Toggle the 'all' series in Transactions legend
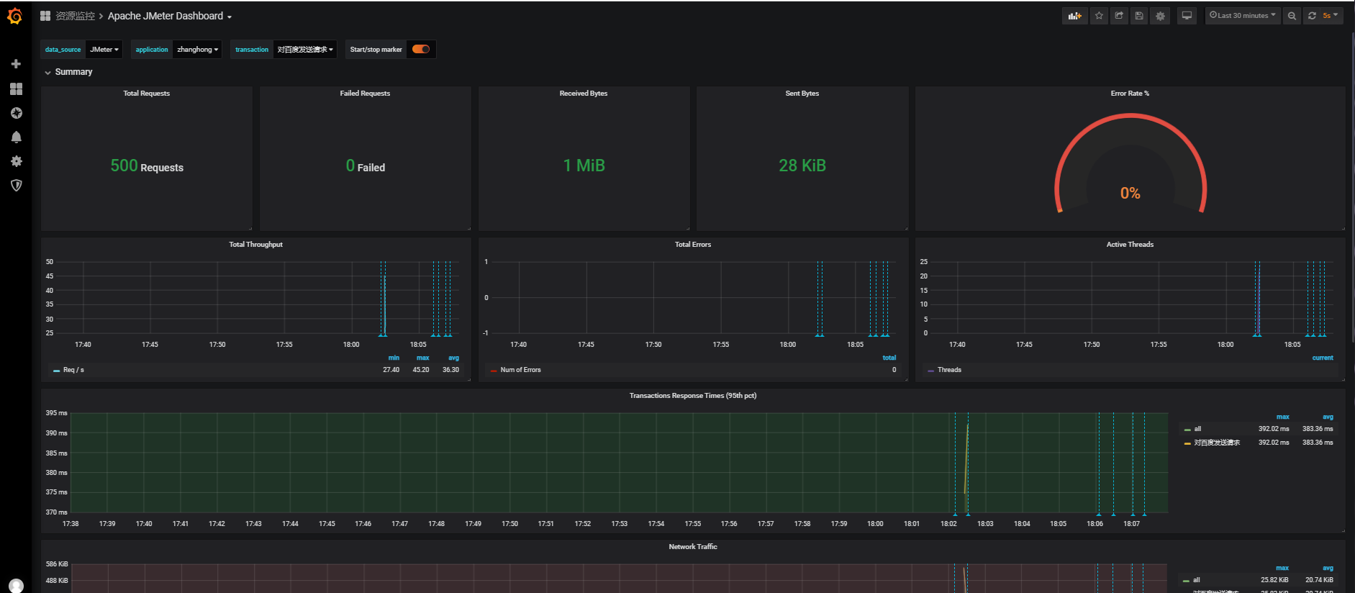The height and width of the screenshot is (593, 1355). (x=1197, y=429)
